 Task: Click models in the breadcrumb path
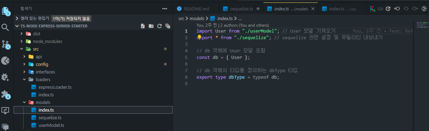click(197, 18)
